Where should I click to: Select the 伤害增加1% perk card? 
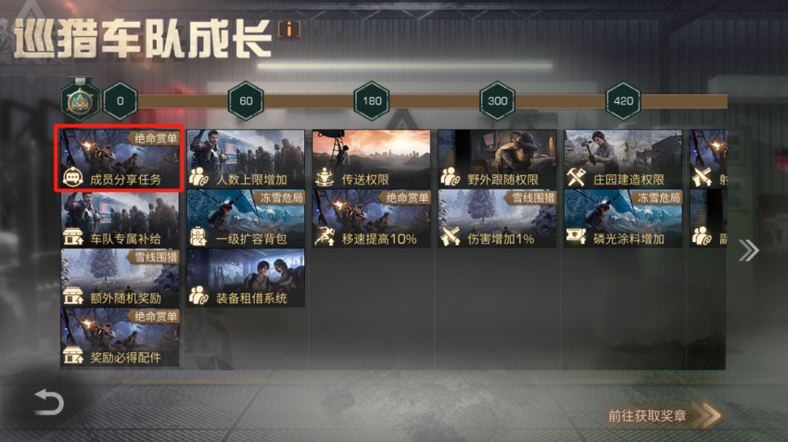(x=497, y=218)
